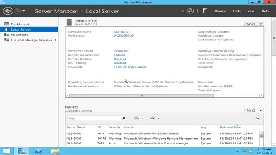Sort events by Source column
The image size is (276, 155).
(129, 127)
